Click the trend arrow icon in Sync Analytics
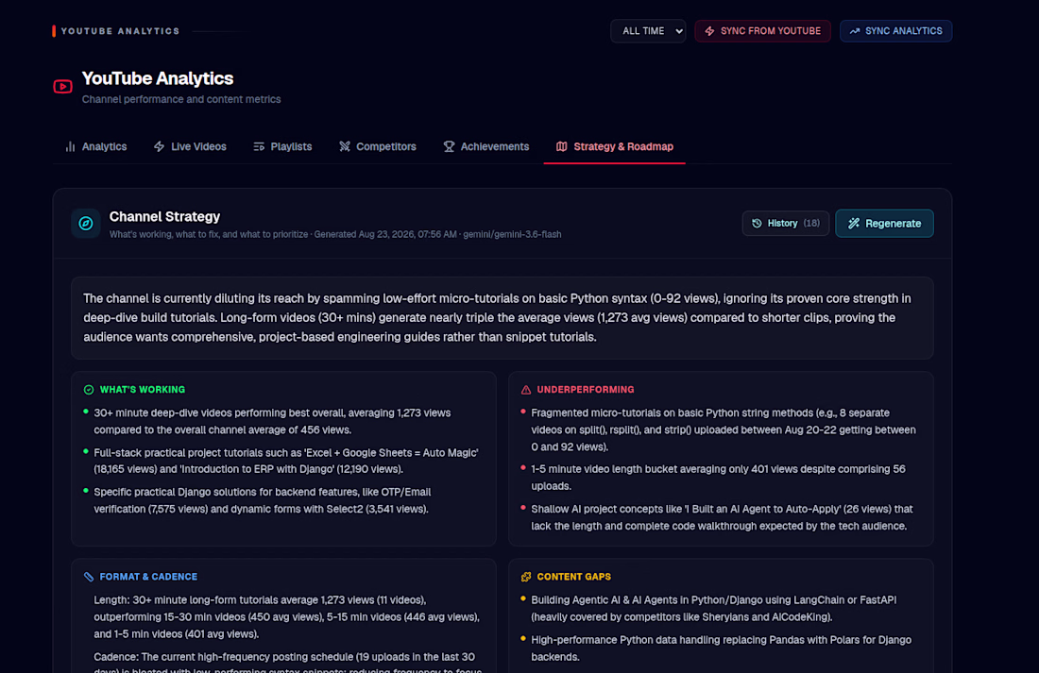 855,31
